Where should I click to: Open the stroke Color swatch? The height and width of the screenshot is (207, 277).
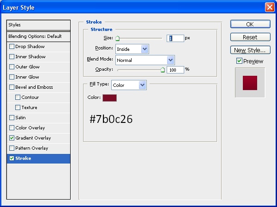coord(109,98)
